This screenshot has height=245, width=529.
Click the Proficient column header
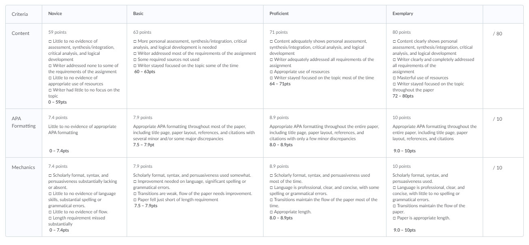point(279,13)
